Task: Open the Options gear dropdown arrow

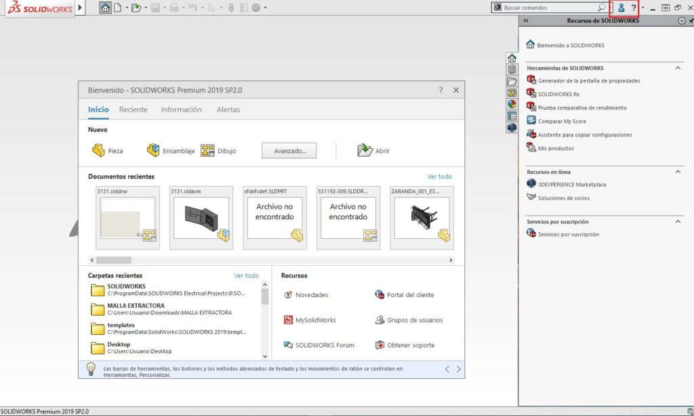Action: pos(266,7)
